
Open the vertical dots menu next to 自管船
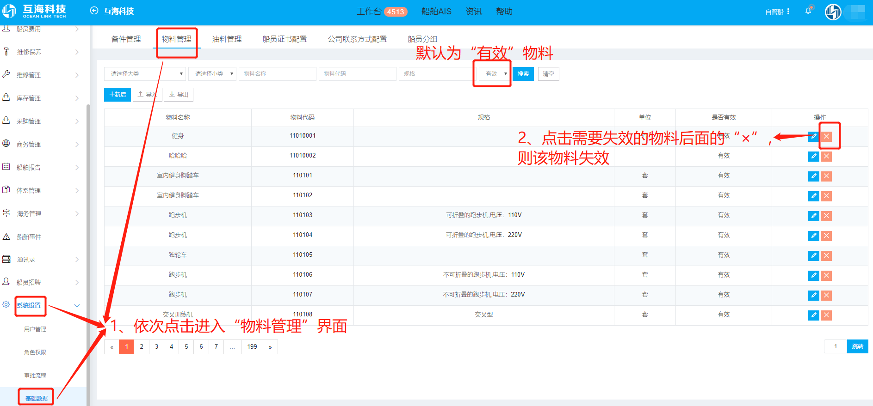coord(788,11)
